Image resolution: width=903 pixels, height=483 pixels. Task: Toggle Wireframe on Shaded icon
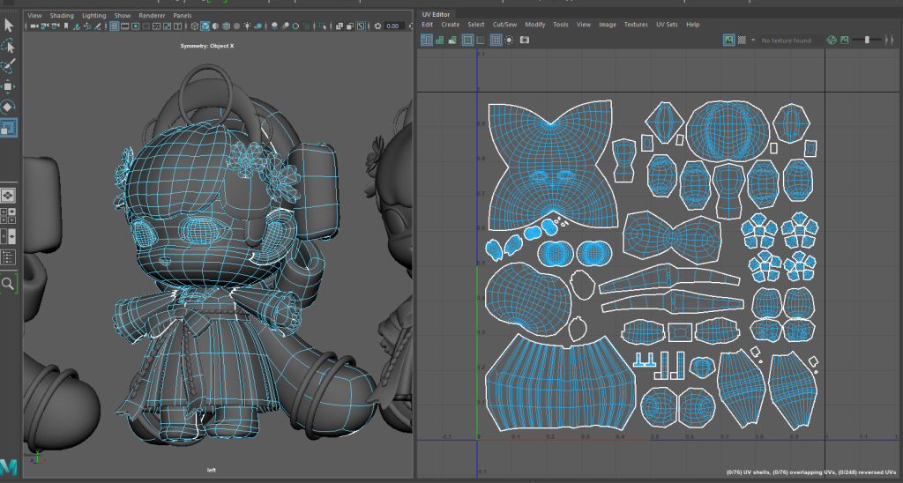tap(227, 26)
